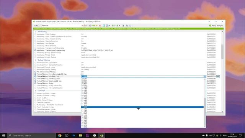Click the add application to profile icon
This screenshot has width=245, height=138.
104,26
